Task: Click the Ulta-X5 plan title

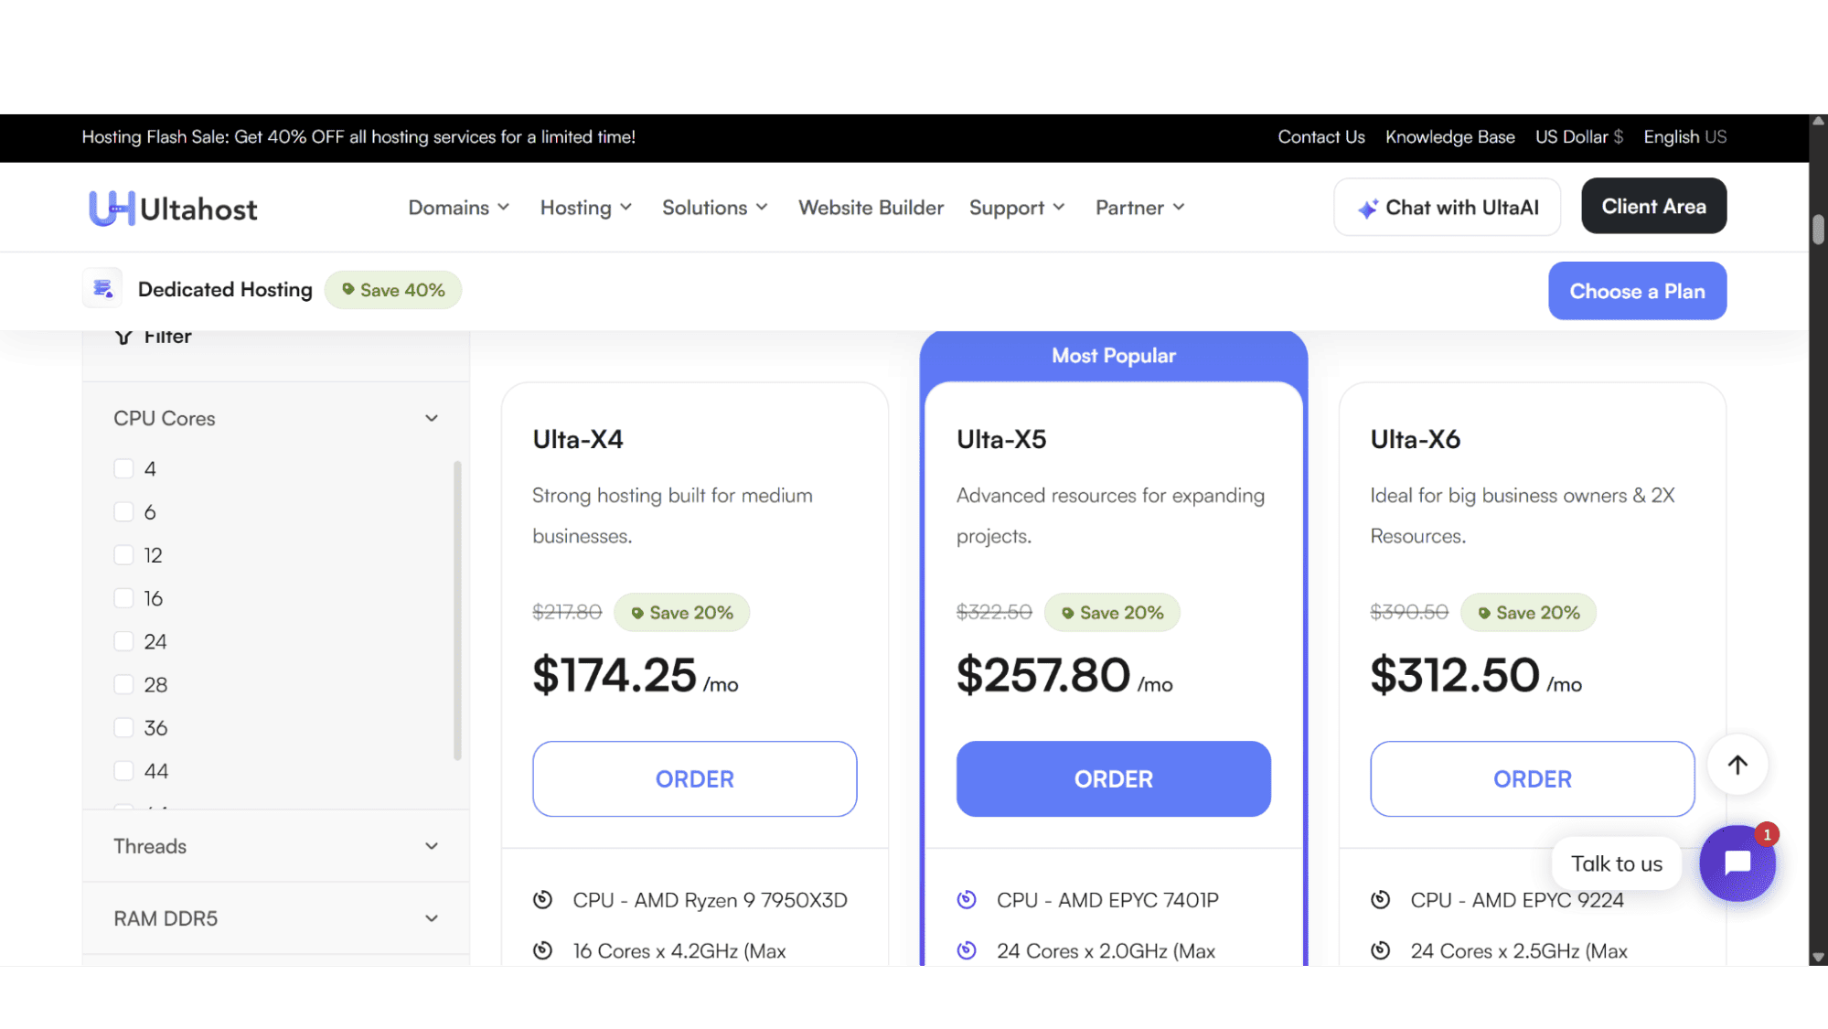Action: pyautogui.click(x=1001, y=439)
